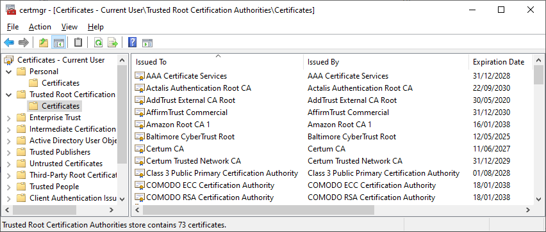Open the Help menu
This screenshot has height=232, width=546.
95,27
